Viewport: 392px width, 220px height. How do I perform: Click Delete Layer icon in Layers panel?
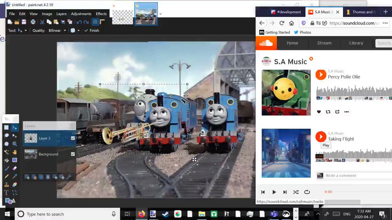click(34, 177)
